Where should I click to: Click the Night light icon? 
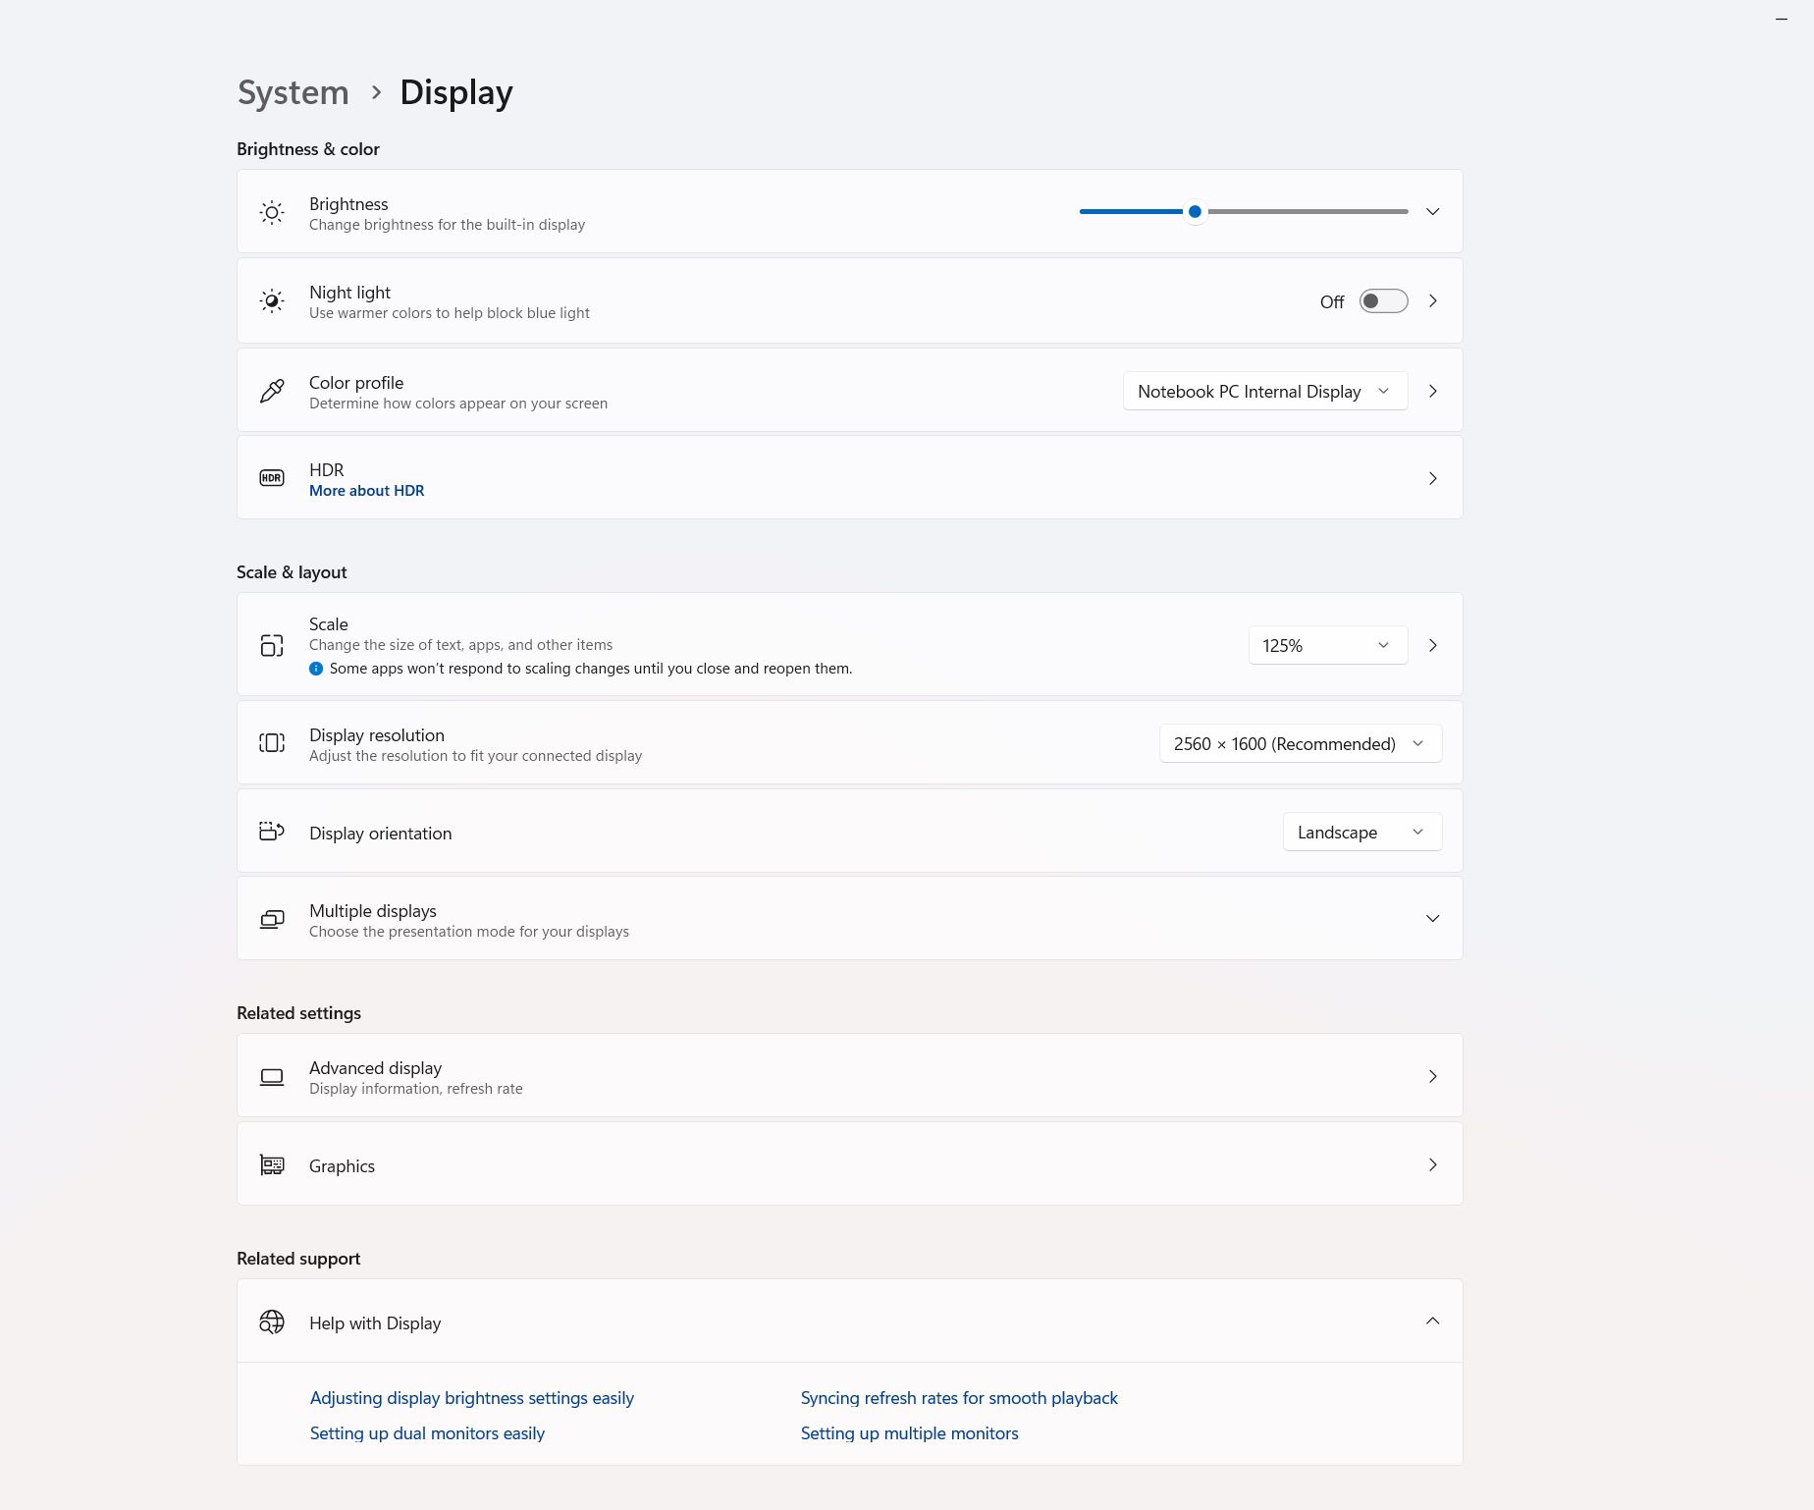(272, 301)
